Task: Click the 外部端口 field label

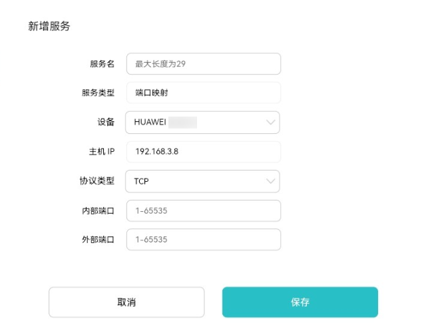Action: [x=97, y=240]
